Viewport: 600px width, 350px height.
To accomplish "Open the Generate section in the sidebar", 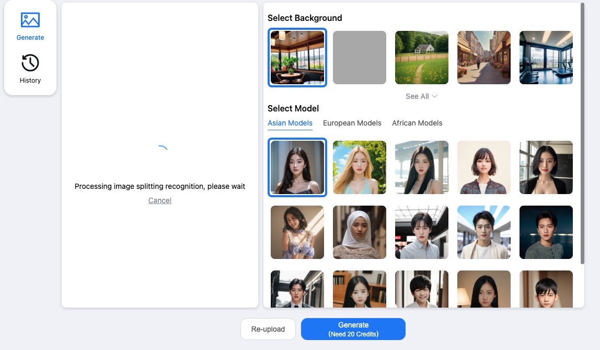I will [x=30, y=27].
